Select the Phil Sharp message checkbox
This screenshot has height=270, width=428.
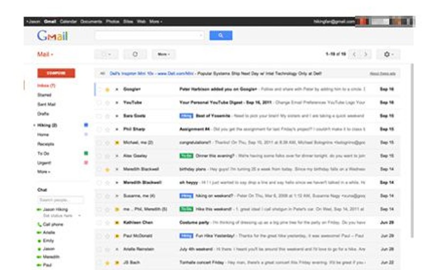[99, 129]
